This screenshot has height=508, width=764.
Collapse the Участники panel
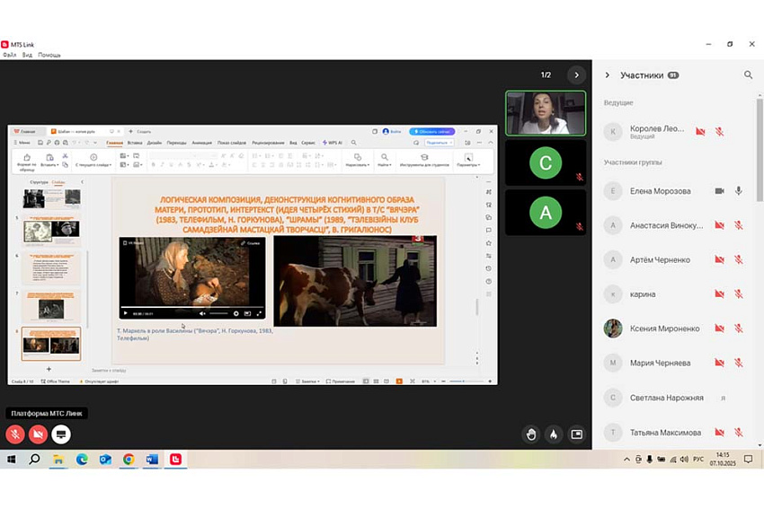pyautogui.click(x=608, y=75)
